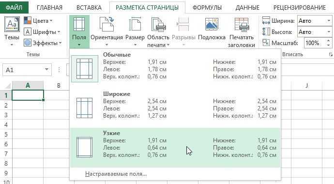Click the Ширина width icon
Screen dimensions: 334x184
click(266, 21)
